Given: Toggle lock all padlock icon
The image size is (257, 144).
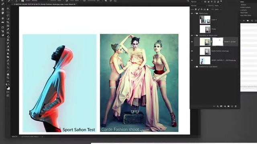Looking at the screenshot, I should point(208,10).
